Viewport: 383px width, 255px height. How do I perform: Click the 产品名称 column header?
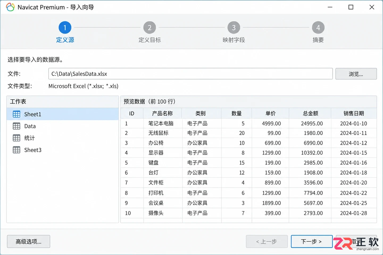tap(163, 113)
